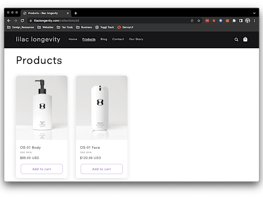263x197 pixels.
Task: Click the lilac longevity site logo
Action: tap(38, 39)
